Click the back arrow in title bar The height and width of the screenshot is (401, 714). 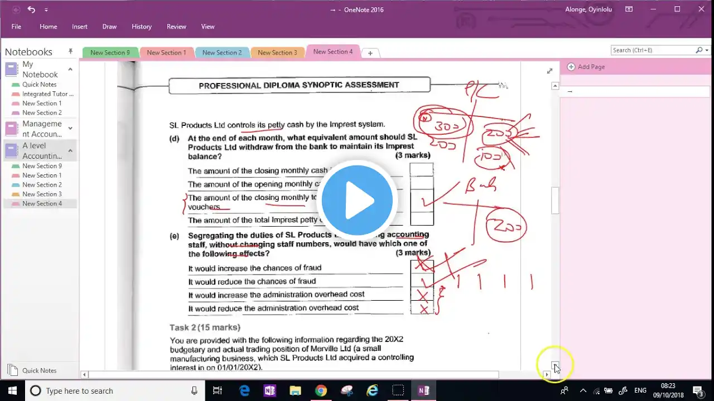pos(16,9)
